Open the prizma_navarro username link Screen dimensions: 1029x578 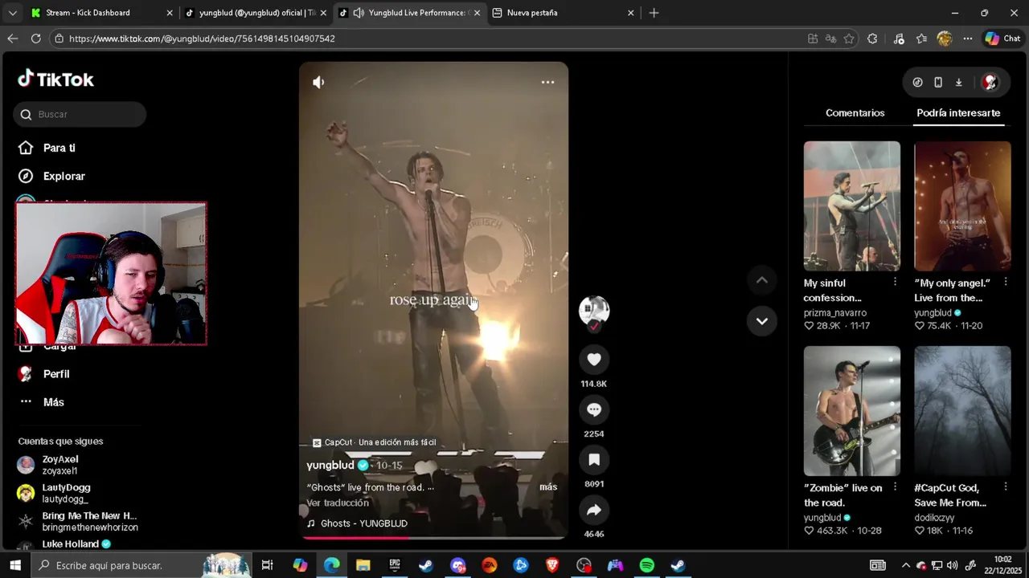coord(835,313)
